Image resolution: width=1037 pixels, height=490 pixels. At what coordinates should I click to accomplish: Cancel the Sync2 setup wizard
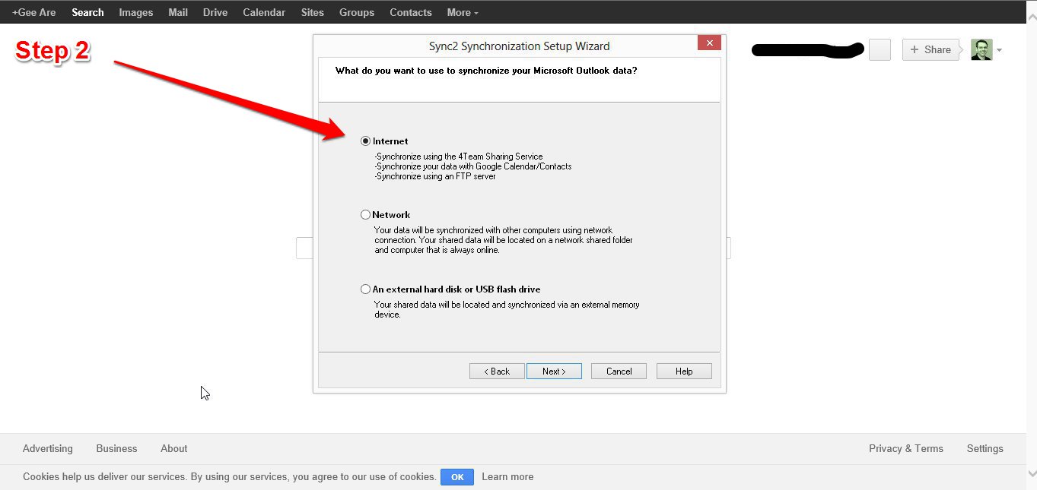(619, 371)
